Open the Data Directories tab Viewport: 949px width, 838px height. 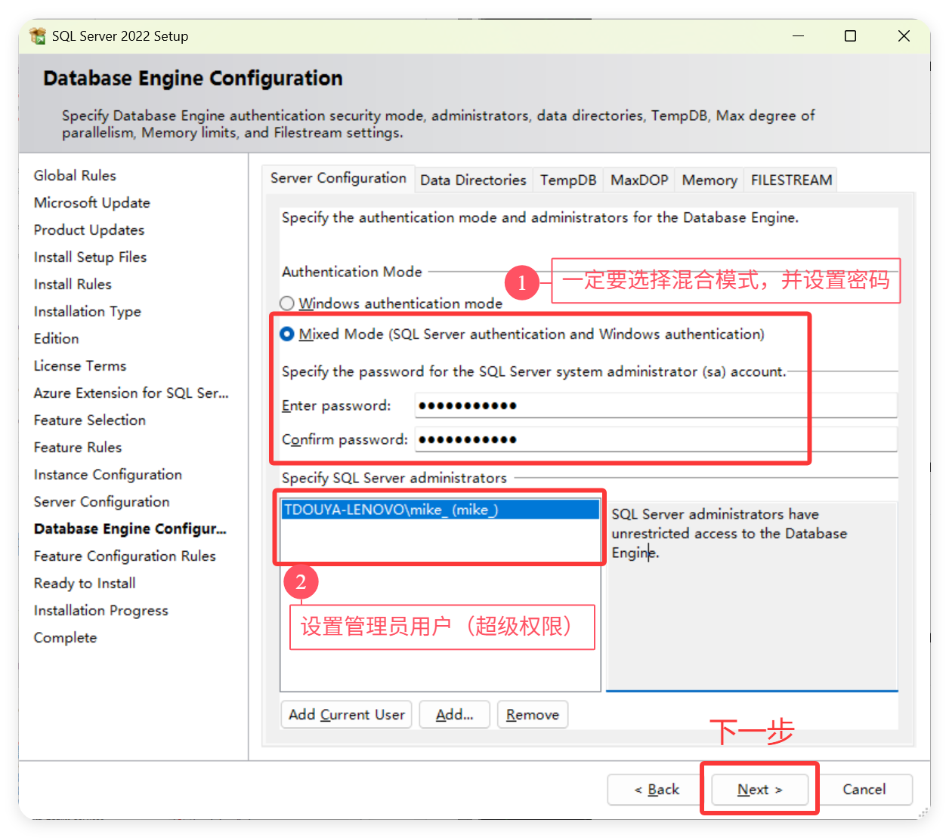473,180
